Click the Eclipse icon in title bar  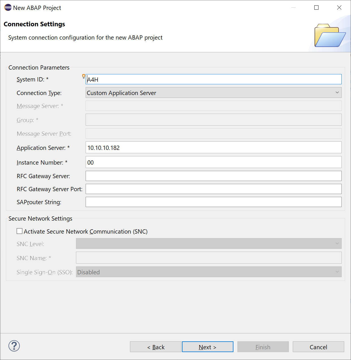[x=8, y=8]
